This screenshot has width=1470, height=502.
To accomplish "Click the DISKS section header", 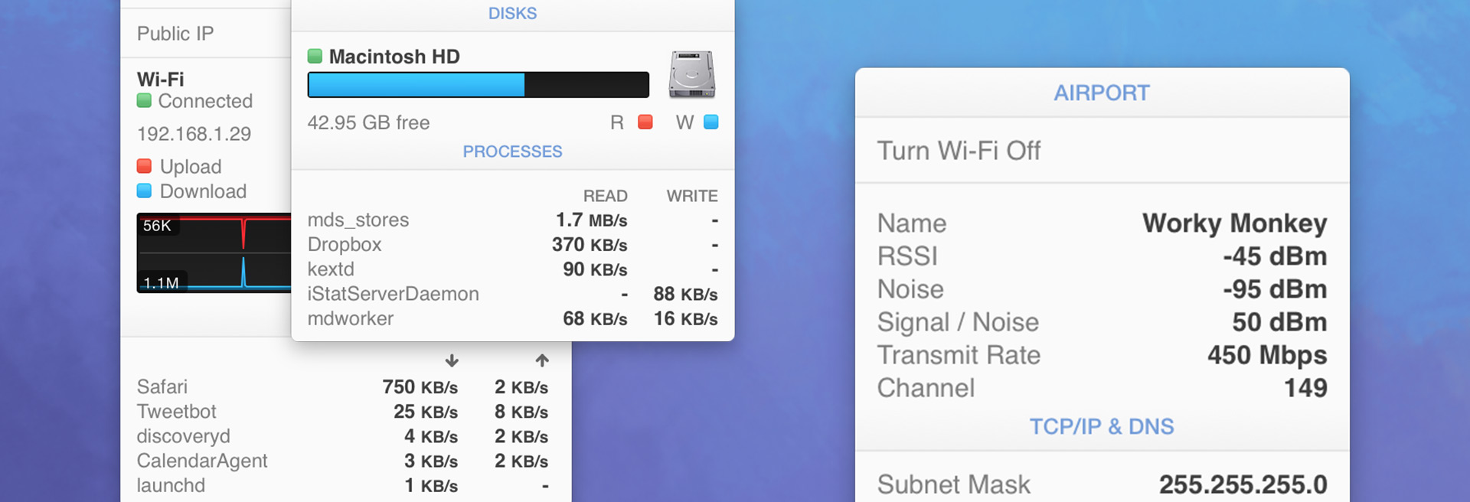I will click(512, 13).
